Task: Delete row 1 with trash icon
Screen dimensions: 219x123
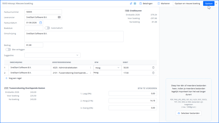Action: click(x=153, y=67)
